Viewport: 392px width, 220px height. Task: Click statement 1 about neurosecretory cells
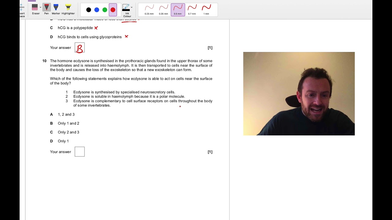[x=124, y=92]
